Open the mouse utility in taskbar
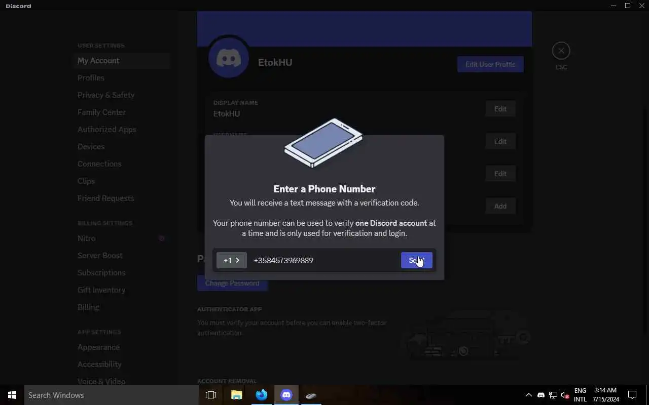The image size is (649, 405). 311,395
